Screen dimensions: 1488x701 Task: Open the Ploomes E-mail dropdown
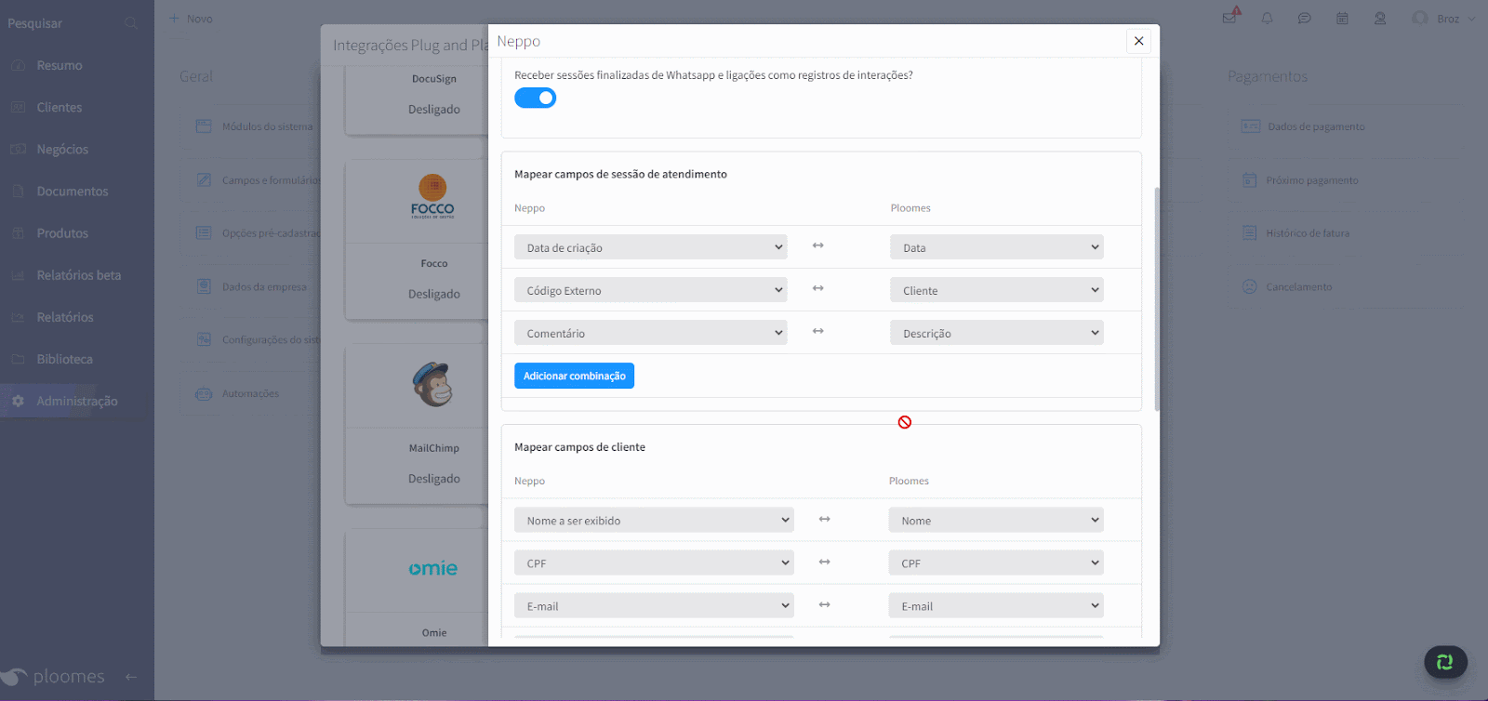[996, 605]
